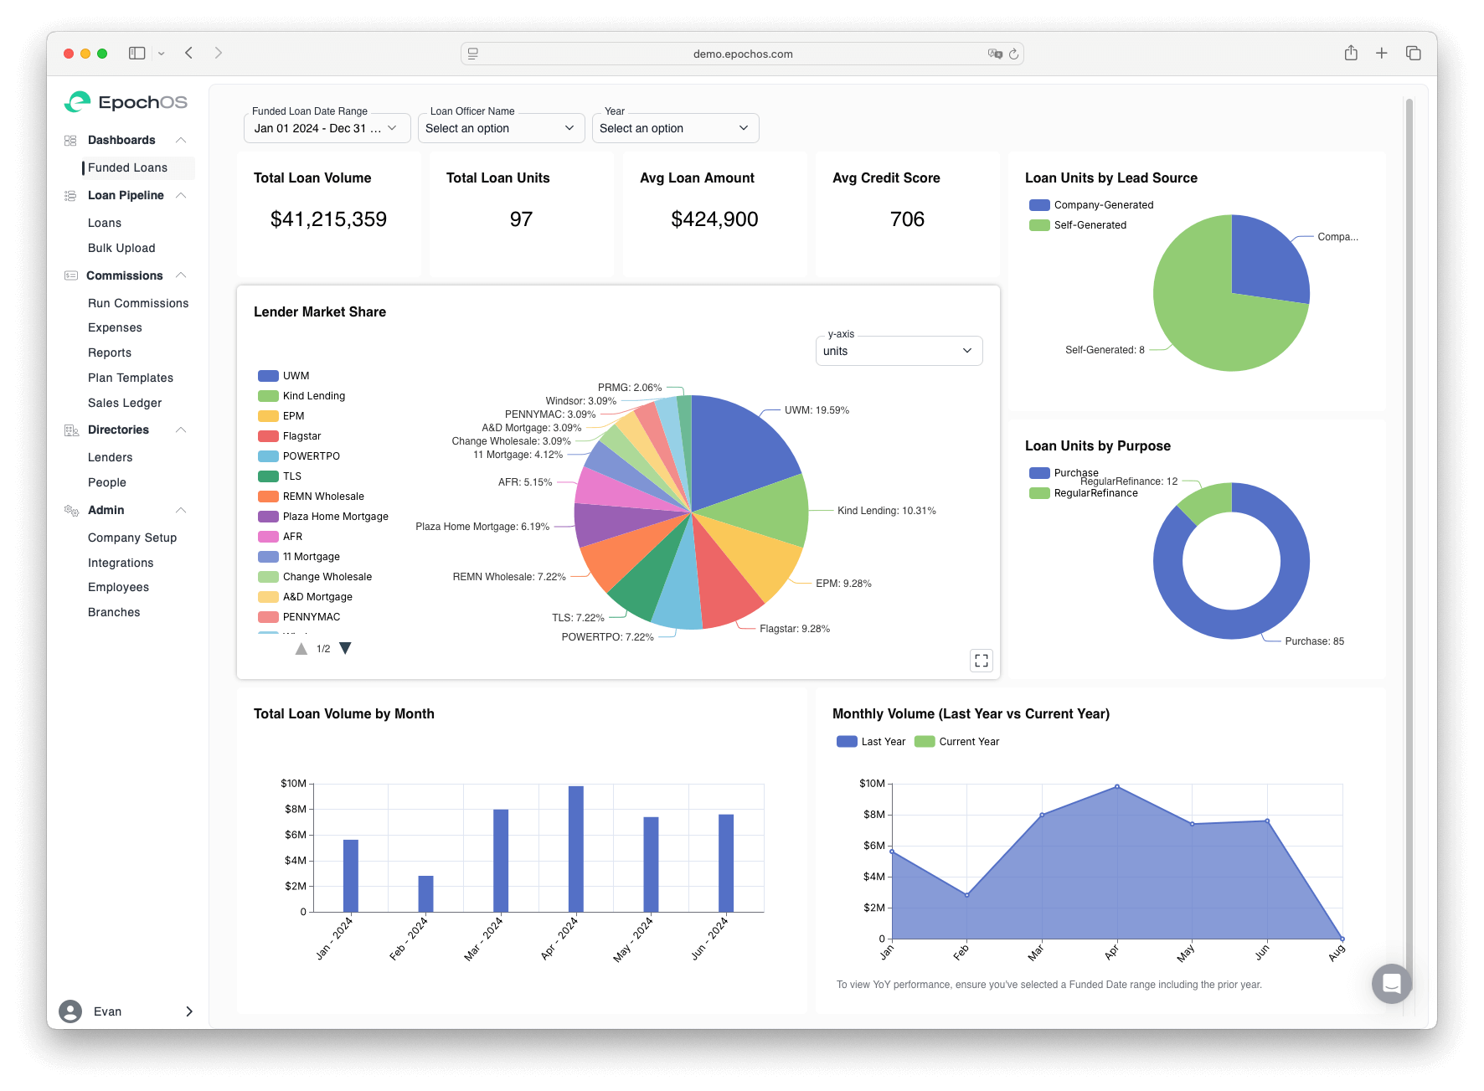
Task: Open the chat support bubble
Action: pos(1392,983)
